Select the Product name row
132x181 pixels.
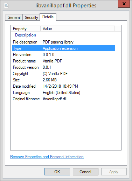coord(63,61)
